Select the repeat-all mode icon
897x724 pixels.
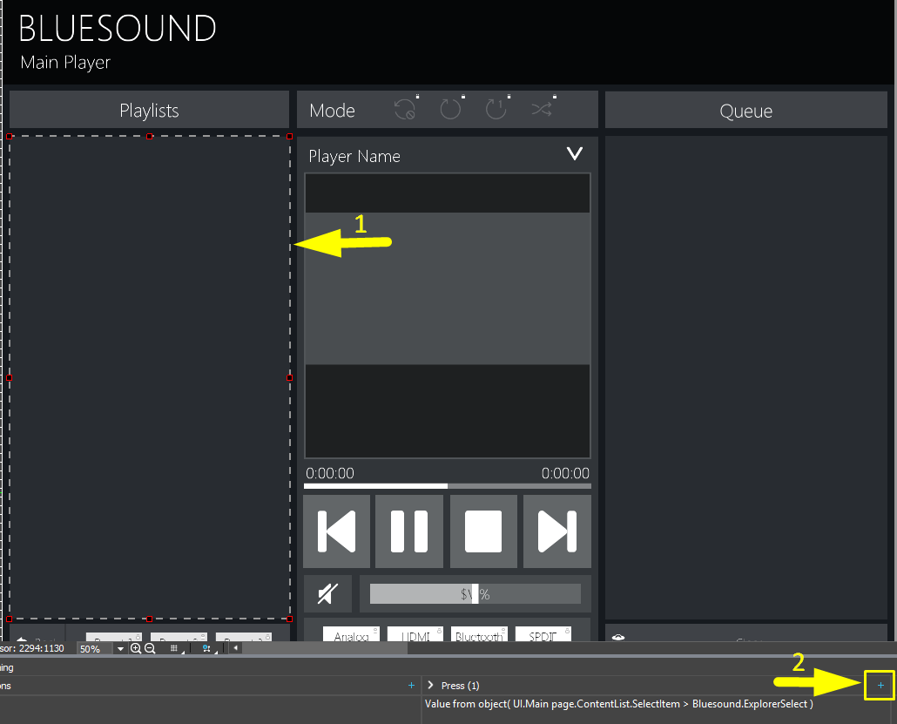coord(450,110)
